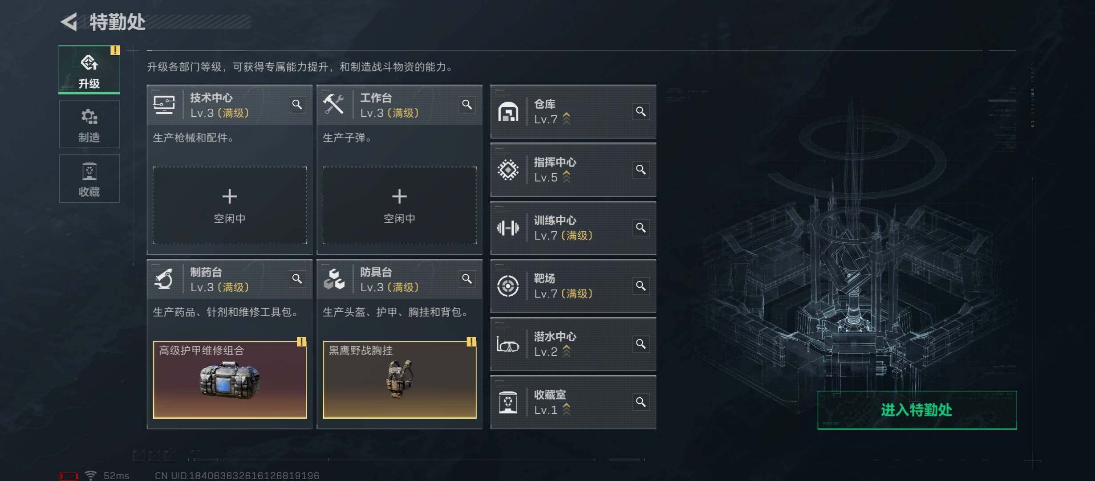Click the 进入特勤处 button
The height and width of the screenshot is (481, 1095).
point(917,410)
